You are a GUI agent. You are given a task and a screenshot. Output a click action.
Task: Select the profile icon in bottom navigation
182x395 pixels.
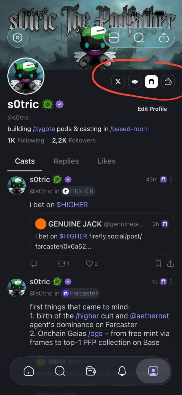coord(153,371)
